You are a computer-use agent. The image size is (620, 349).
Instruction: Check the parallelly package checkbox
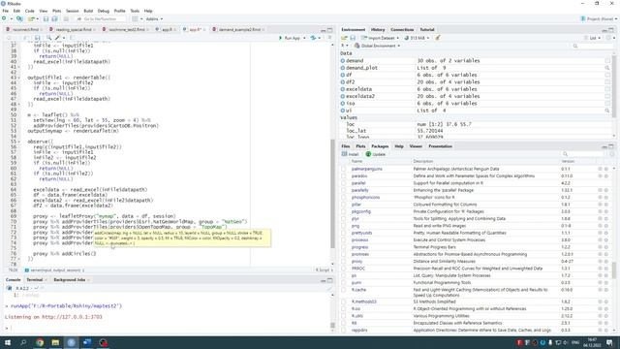point(344,190)
